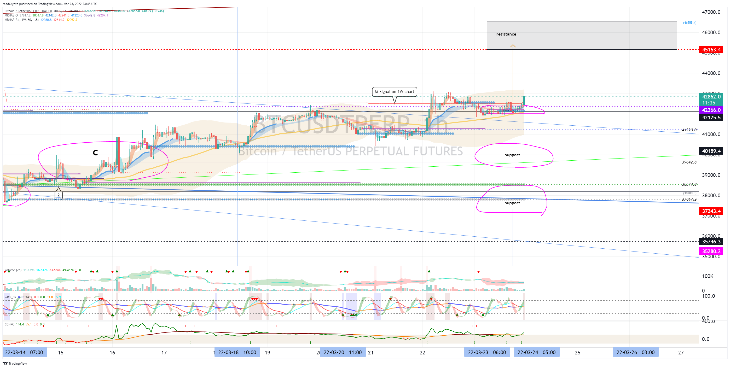Viewport: 730px width, 368px height.
Task: Click the day 17 time axis label
Action: 164,353
